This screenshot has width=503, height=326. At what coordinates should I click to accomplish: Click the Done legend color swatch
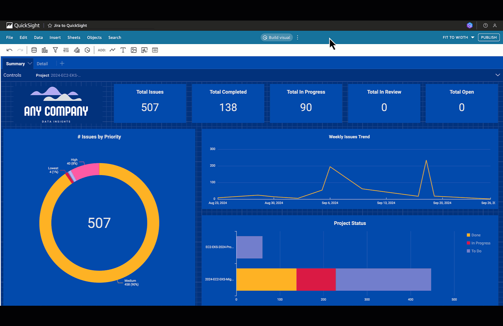point(469,235)
